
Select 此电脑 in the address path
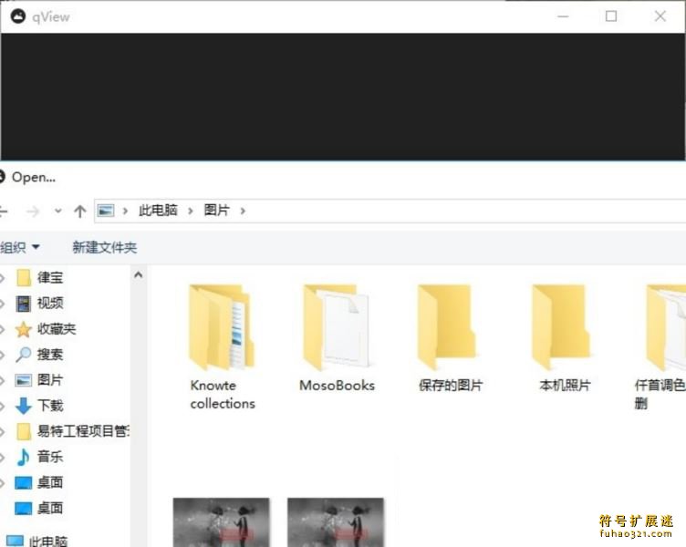(x=158, y=211)
